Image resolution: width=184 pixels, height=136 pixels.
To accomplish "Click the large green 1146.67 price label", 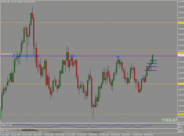I will tap(169, 120).
